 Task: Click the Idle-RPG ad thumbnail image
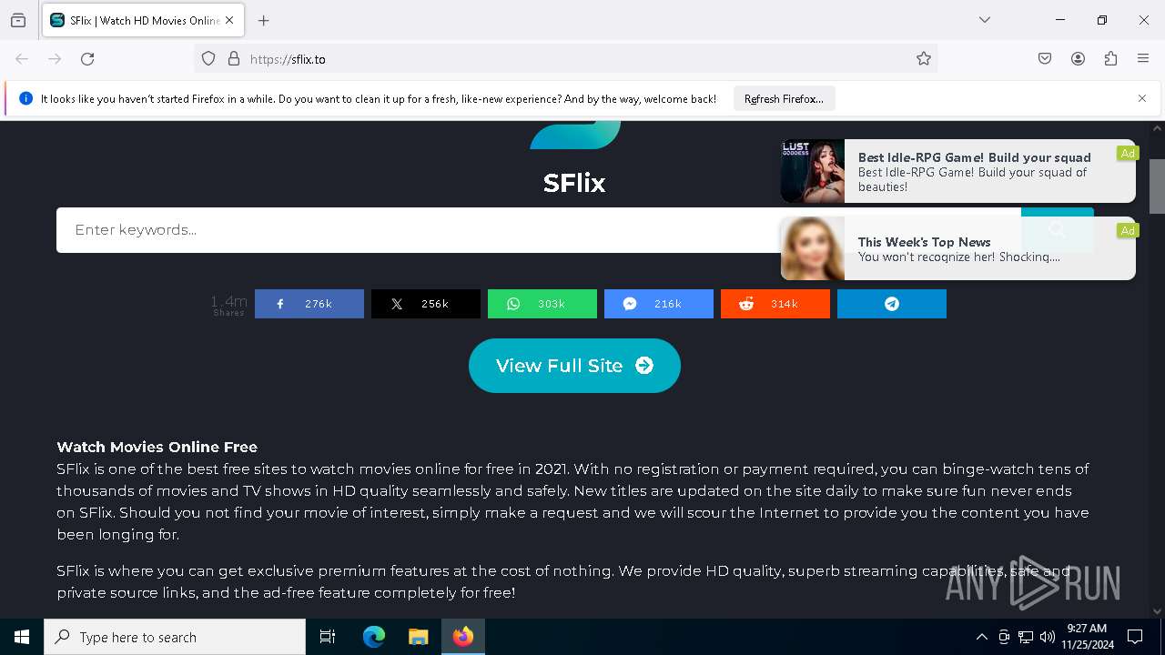coord(813,171)
